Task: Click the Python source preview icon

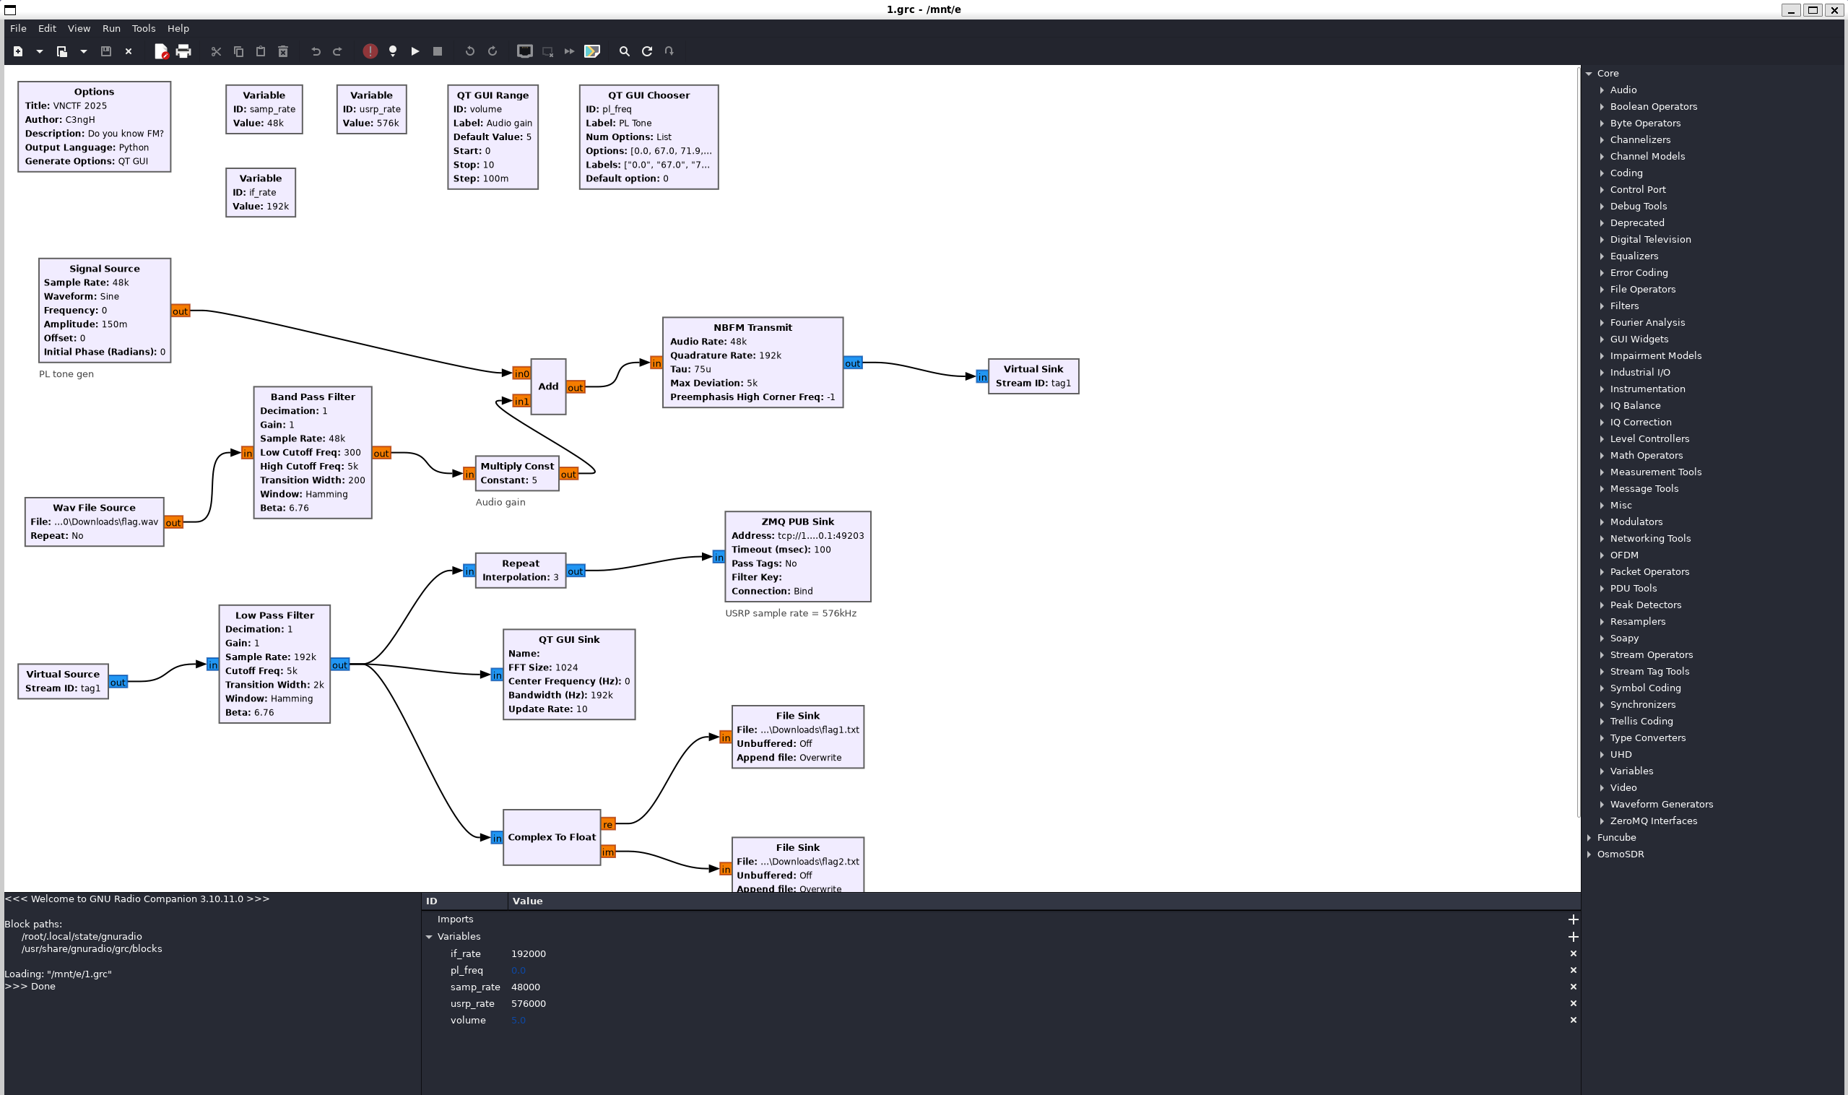Action: [x=591, y=51]
